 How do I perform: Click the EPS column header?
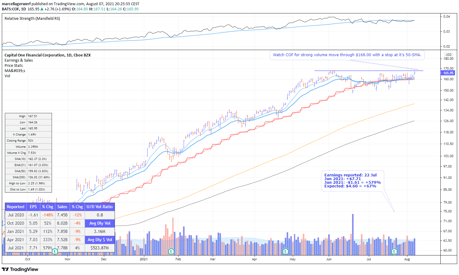(33, 207)
